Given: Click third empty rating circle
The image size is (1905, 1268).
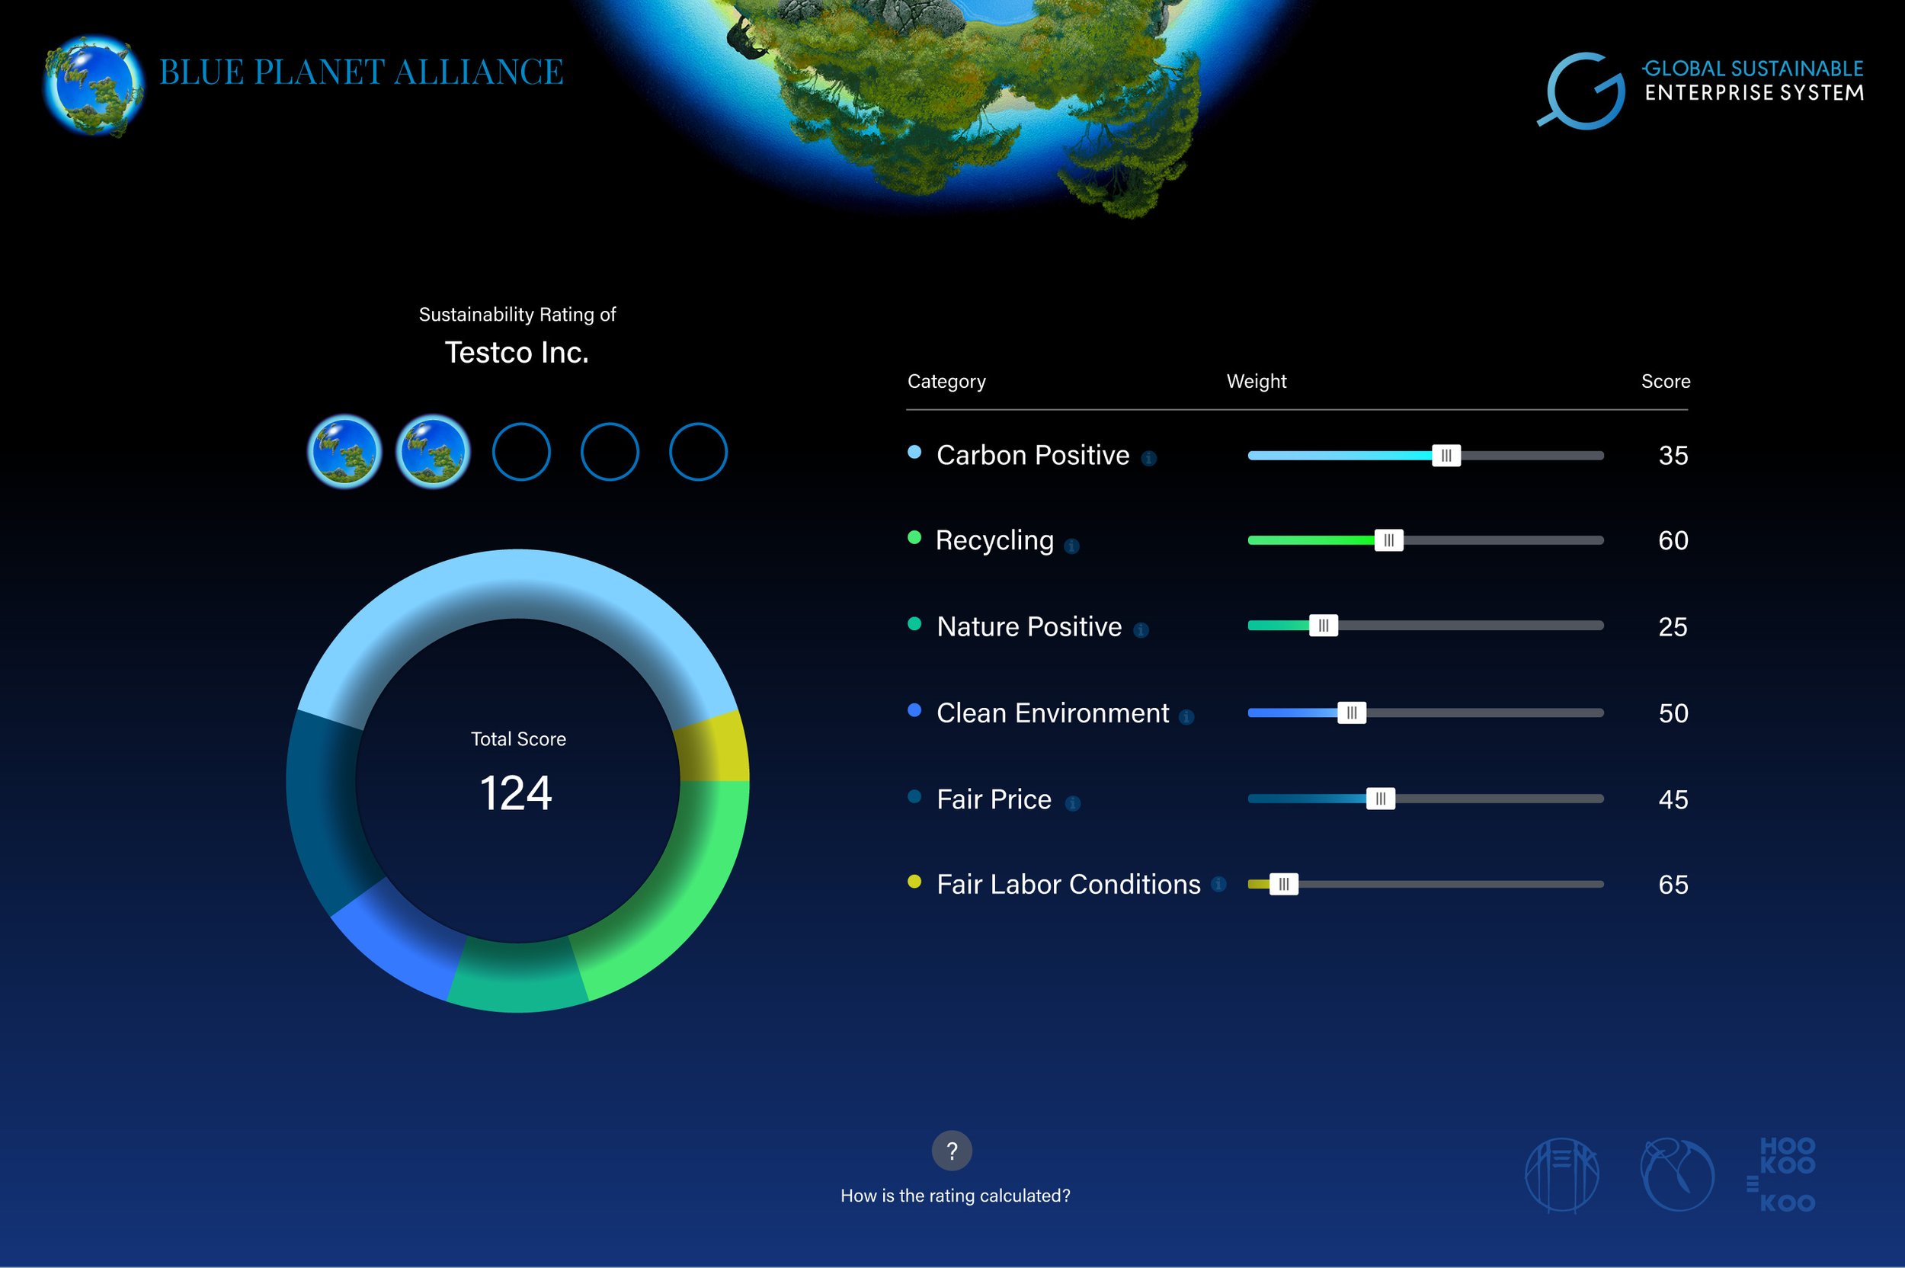Looking at the screenshot, I should click(521, 451).
